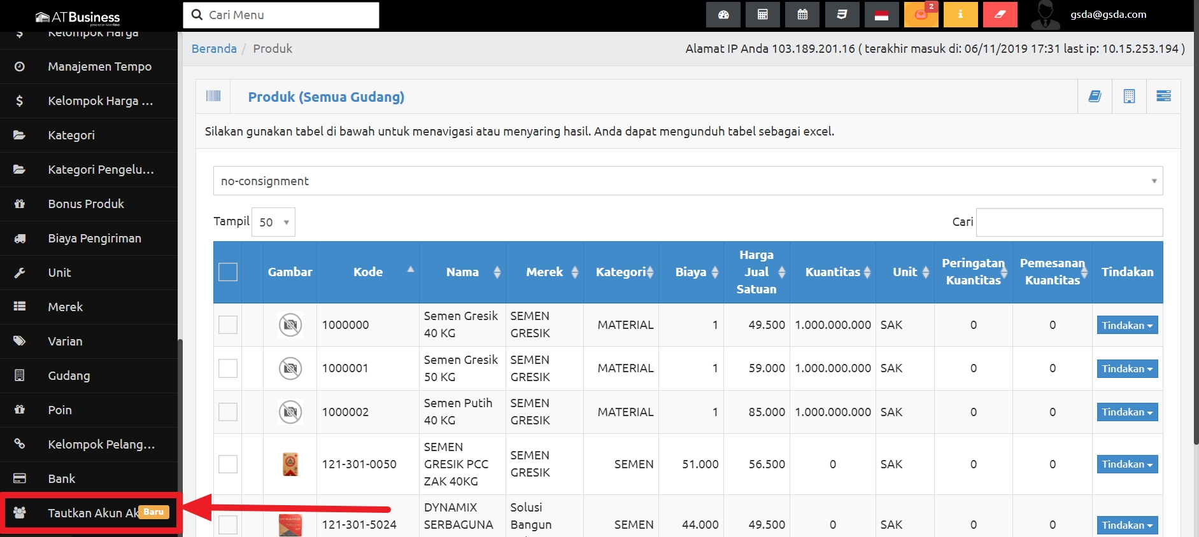The width and height of the screenshot is (1199, 537).
Task: Sort table by Kategori column
Action: 621,272
